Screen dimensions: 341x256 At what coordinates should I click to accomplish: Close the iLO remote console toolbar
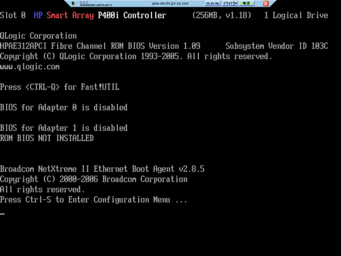(x=266, y=4)
